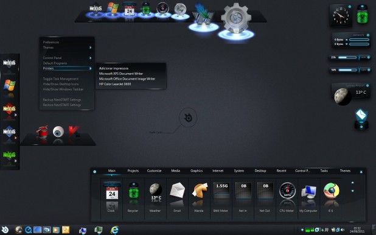The height and width of the screenshot is (235, 376).
Task: Click the RAM usage bar at 25%
Action: click(x=347, y=57)
